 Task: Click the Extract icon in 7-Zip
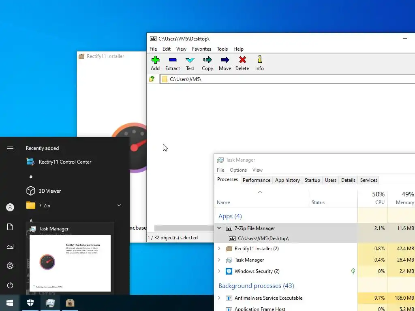click(173, 64)
